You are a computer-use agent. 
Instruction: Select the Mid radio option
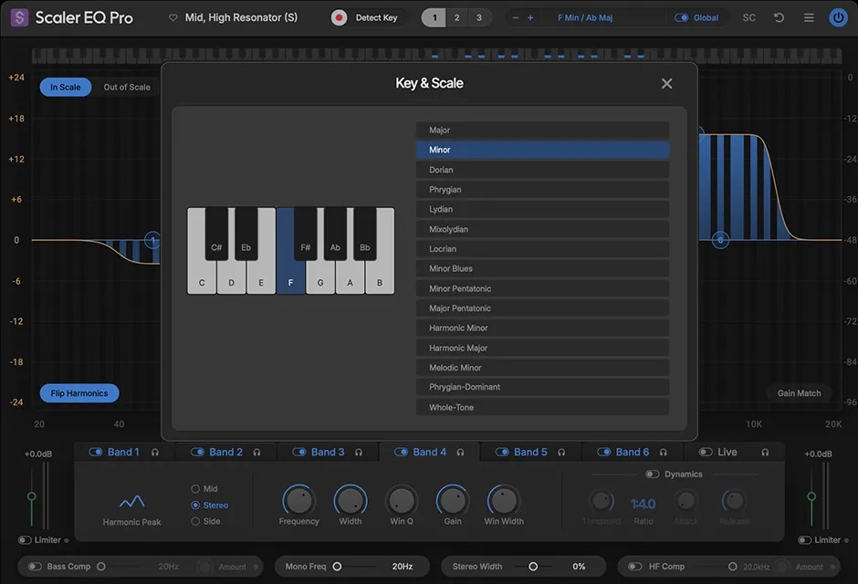point(195,489)
